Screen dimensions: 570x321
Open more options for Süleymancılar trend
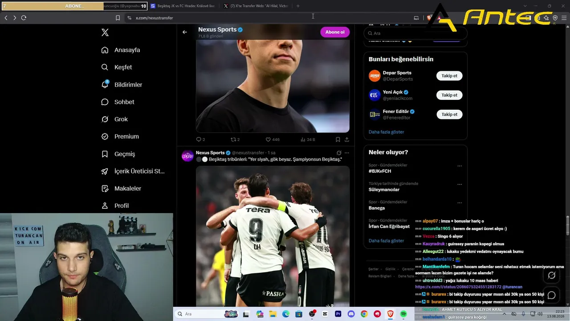coord(460,184)
